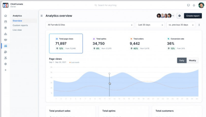Click the ClickFunnels logo icon

tap(6, 5)
